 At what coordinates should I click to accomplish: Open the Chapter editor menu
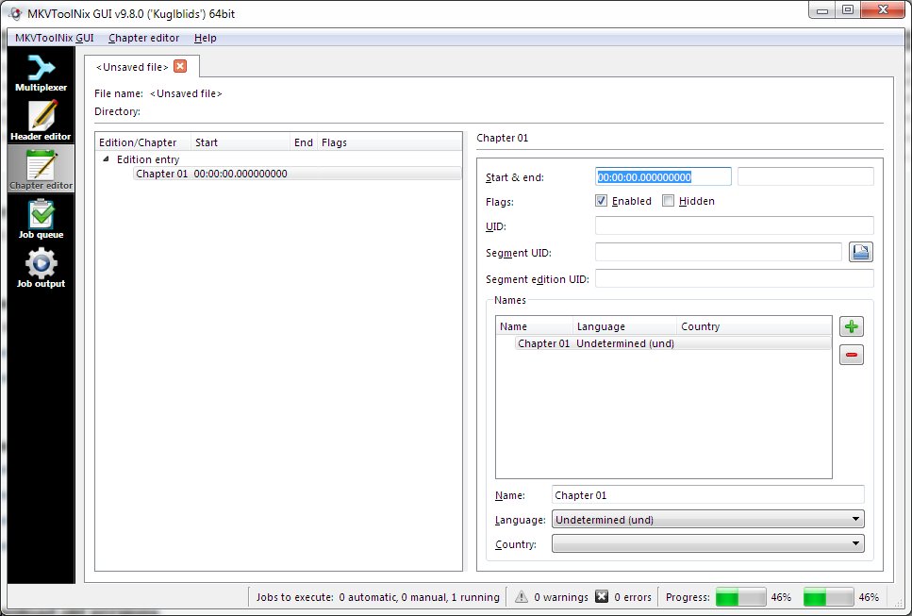point(143,38)
